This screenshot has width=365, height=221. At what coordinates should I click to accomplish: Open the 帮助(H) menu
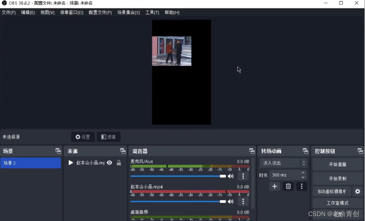click(172, 13)
